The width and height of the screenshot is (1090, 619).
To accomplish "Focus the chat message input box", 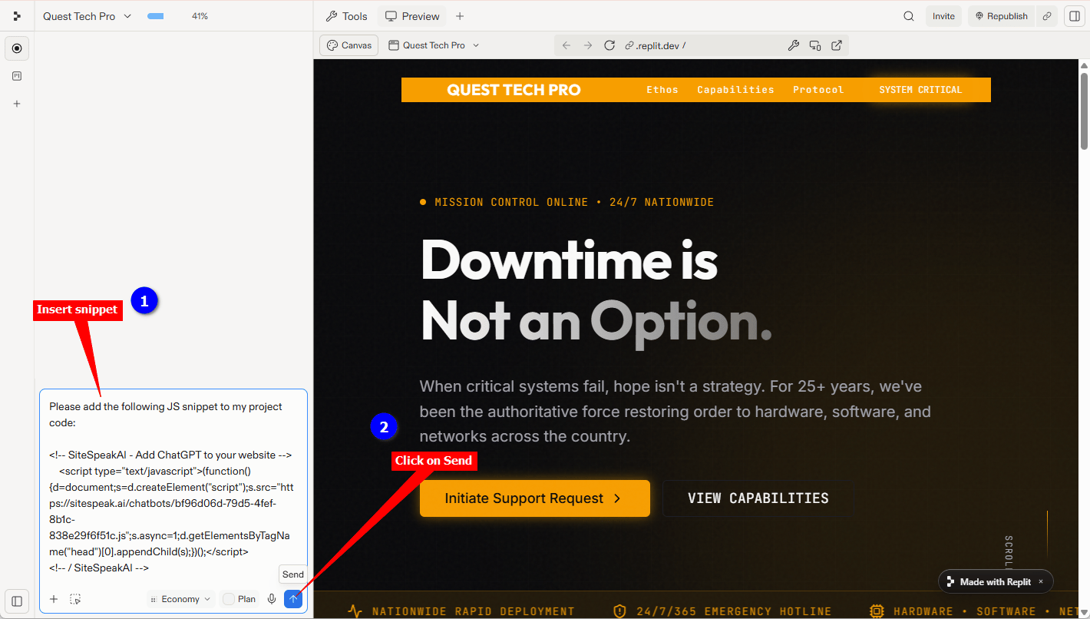I will (173, 488).
